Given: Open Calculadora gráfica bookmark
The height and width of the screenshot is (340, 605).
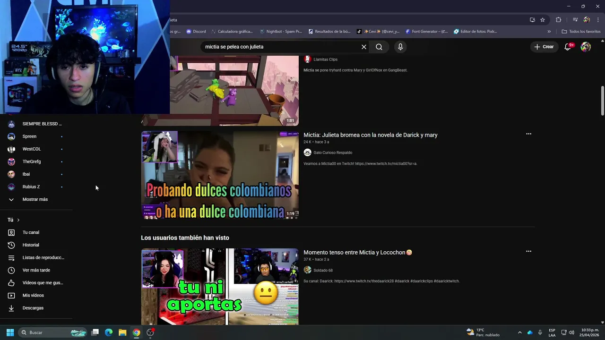Looking at the screenshot, I should click(x=232, y=32).
